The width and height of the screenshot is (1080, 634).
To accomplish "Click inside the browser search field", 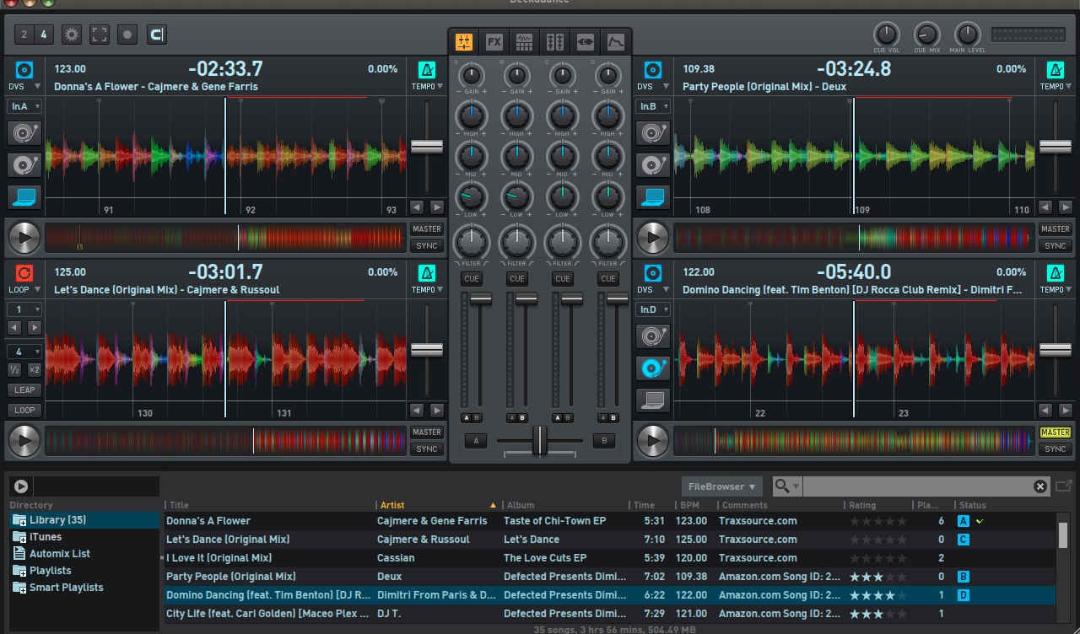I will pos(917,486).
